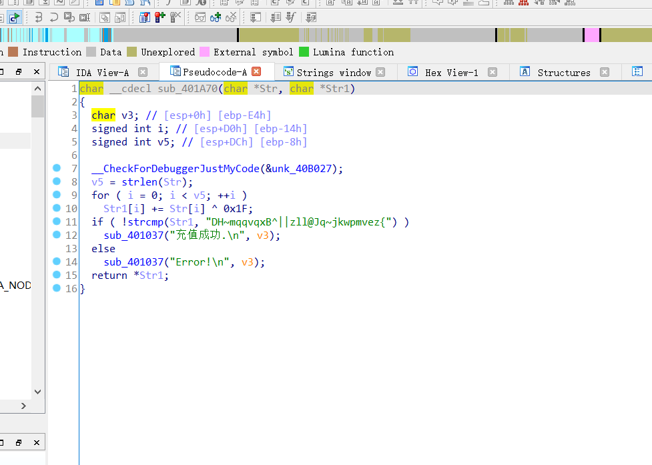652x465 pixels.
Task: Toggle breakpoint on line 9
Action: click(57, 195)
